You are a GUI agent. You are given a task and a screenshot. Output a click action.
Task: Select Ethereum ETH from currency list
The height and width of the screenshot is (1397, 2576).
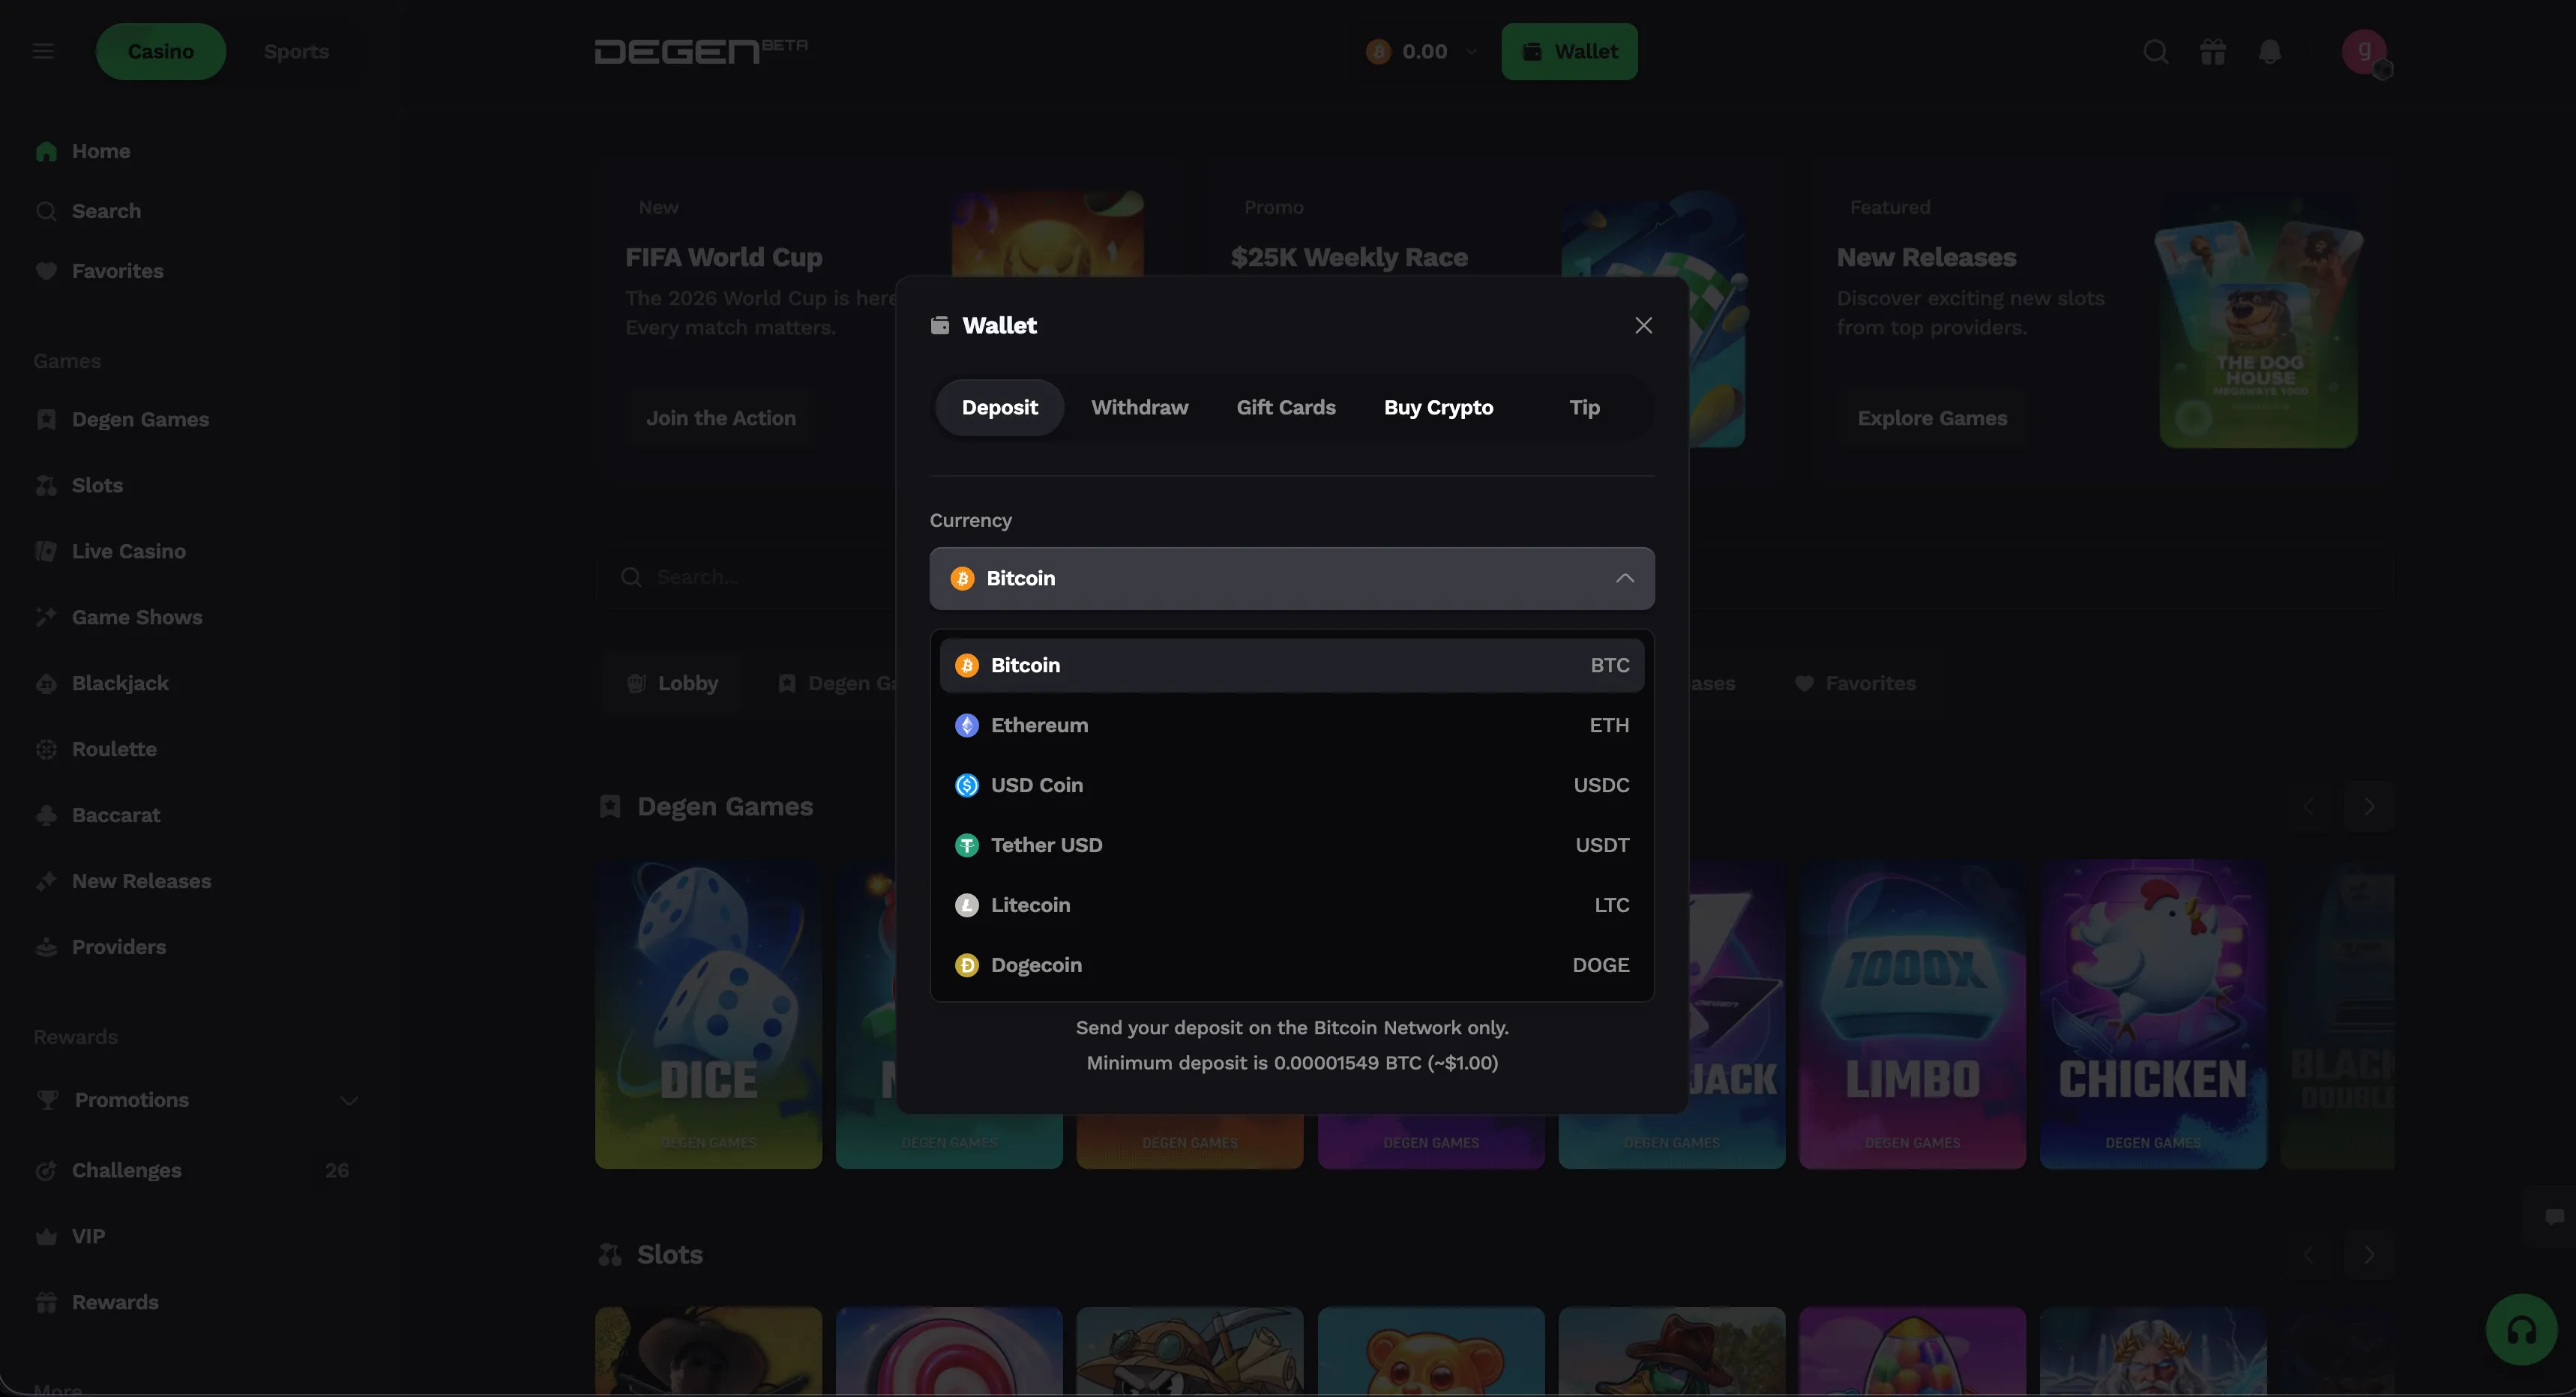click(x=1292, y=725)
